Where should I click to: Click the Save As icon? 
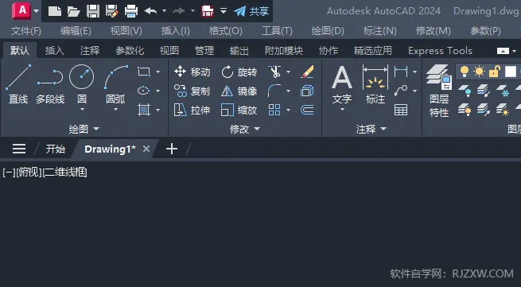[x=112, y=11]
